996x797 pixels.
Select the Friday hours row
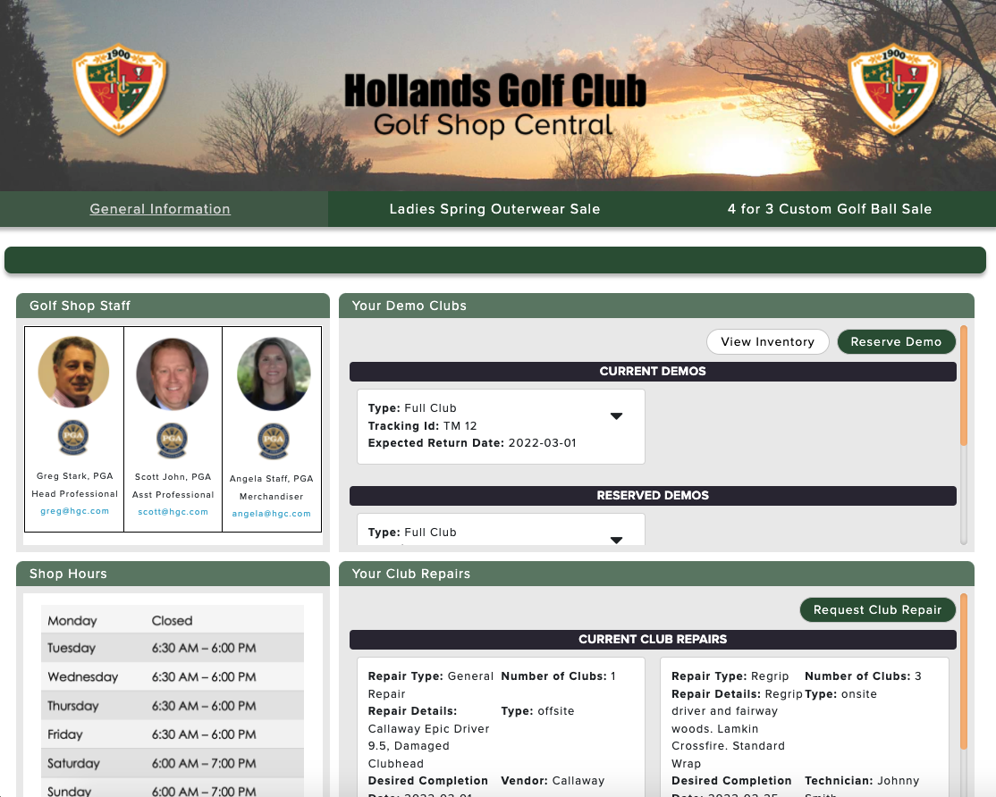[173, 734]
